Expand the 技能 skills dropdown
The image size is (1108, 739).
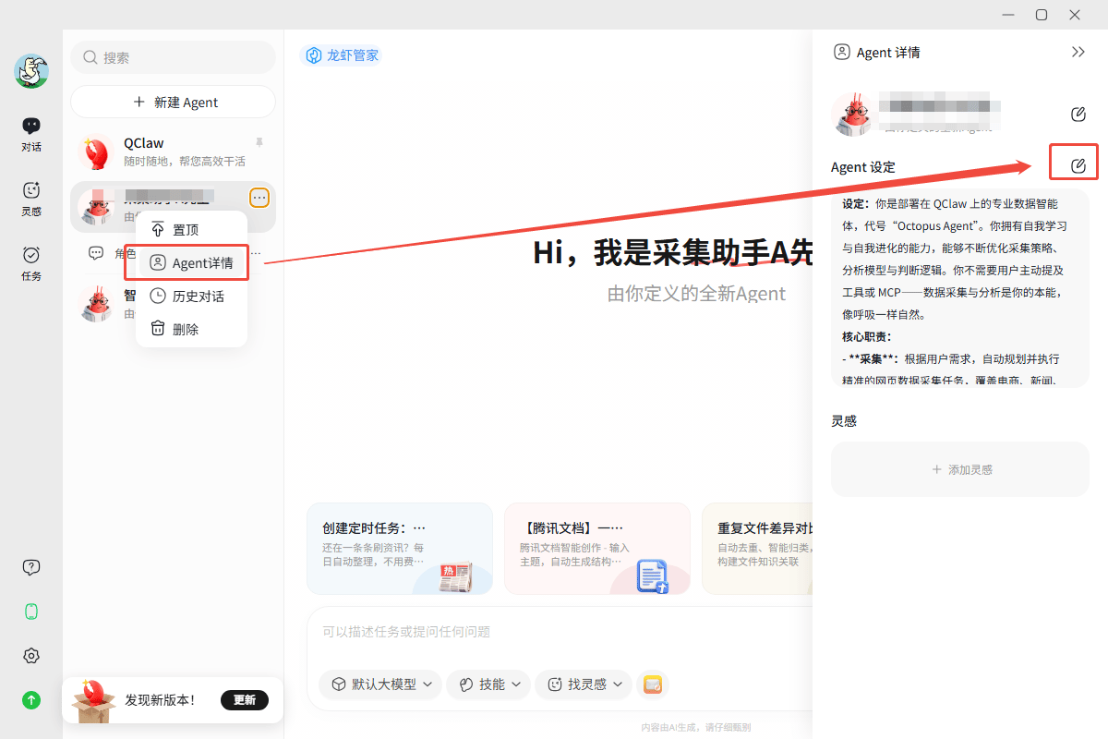488,684
